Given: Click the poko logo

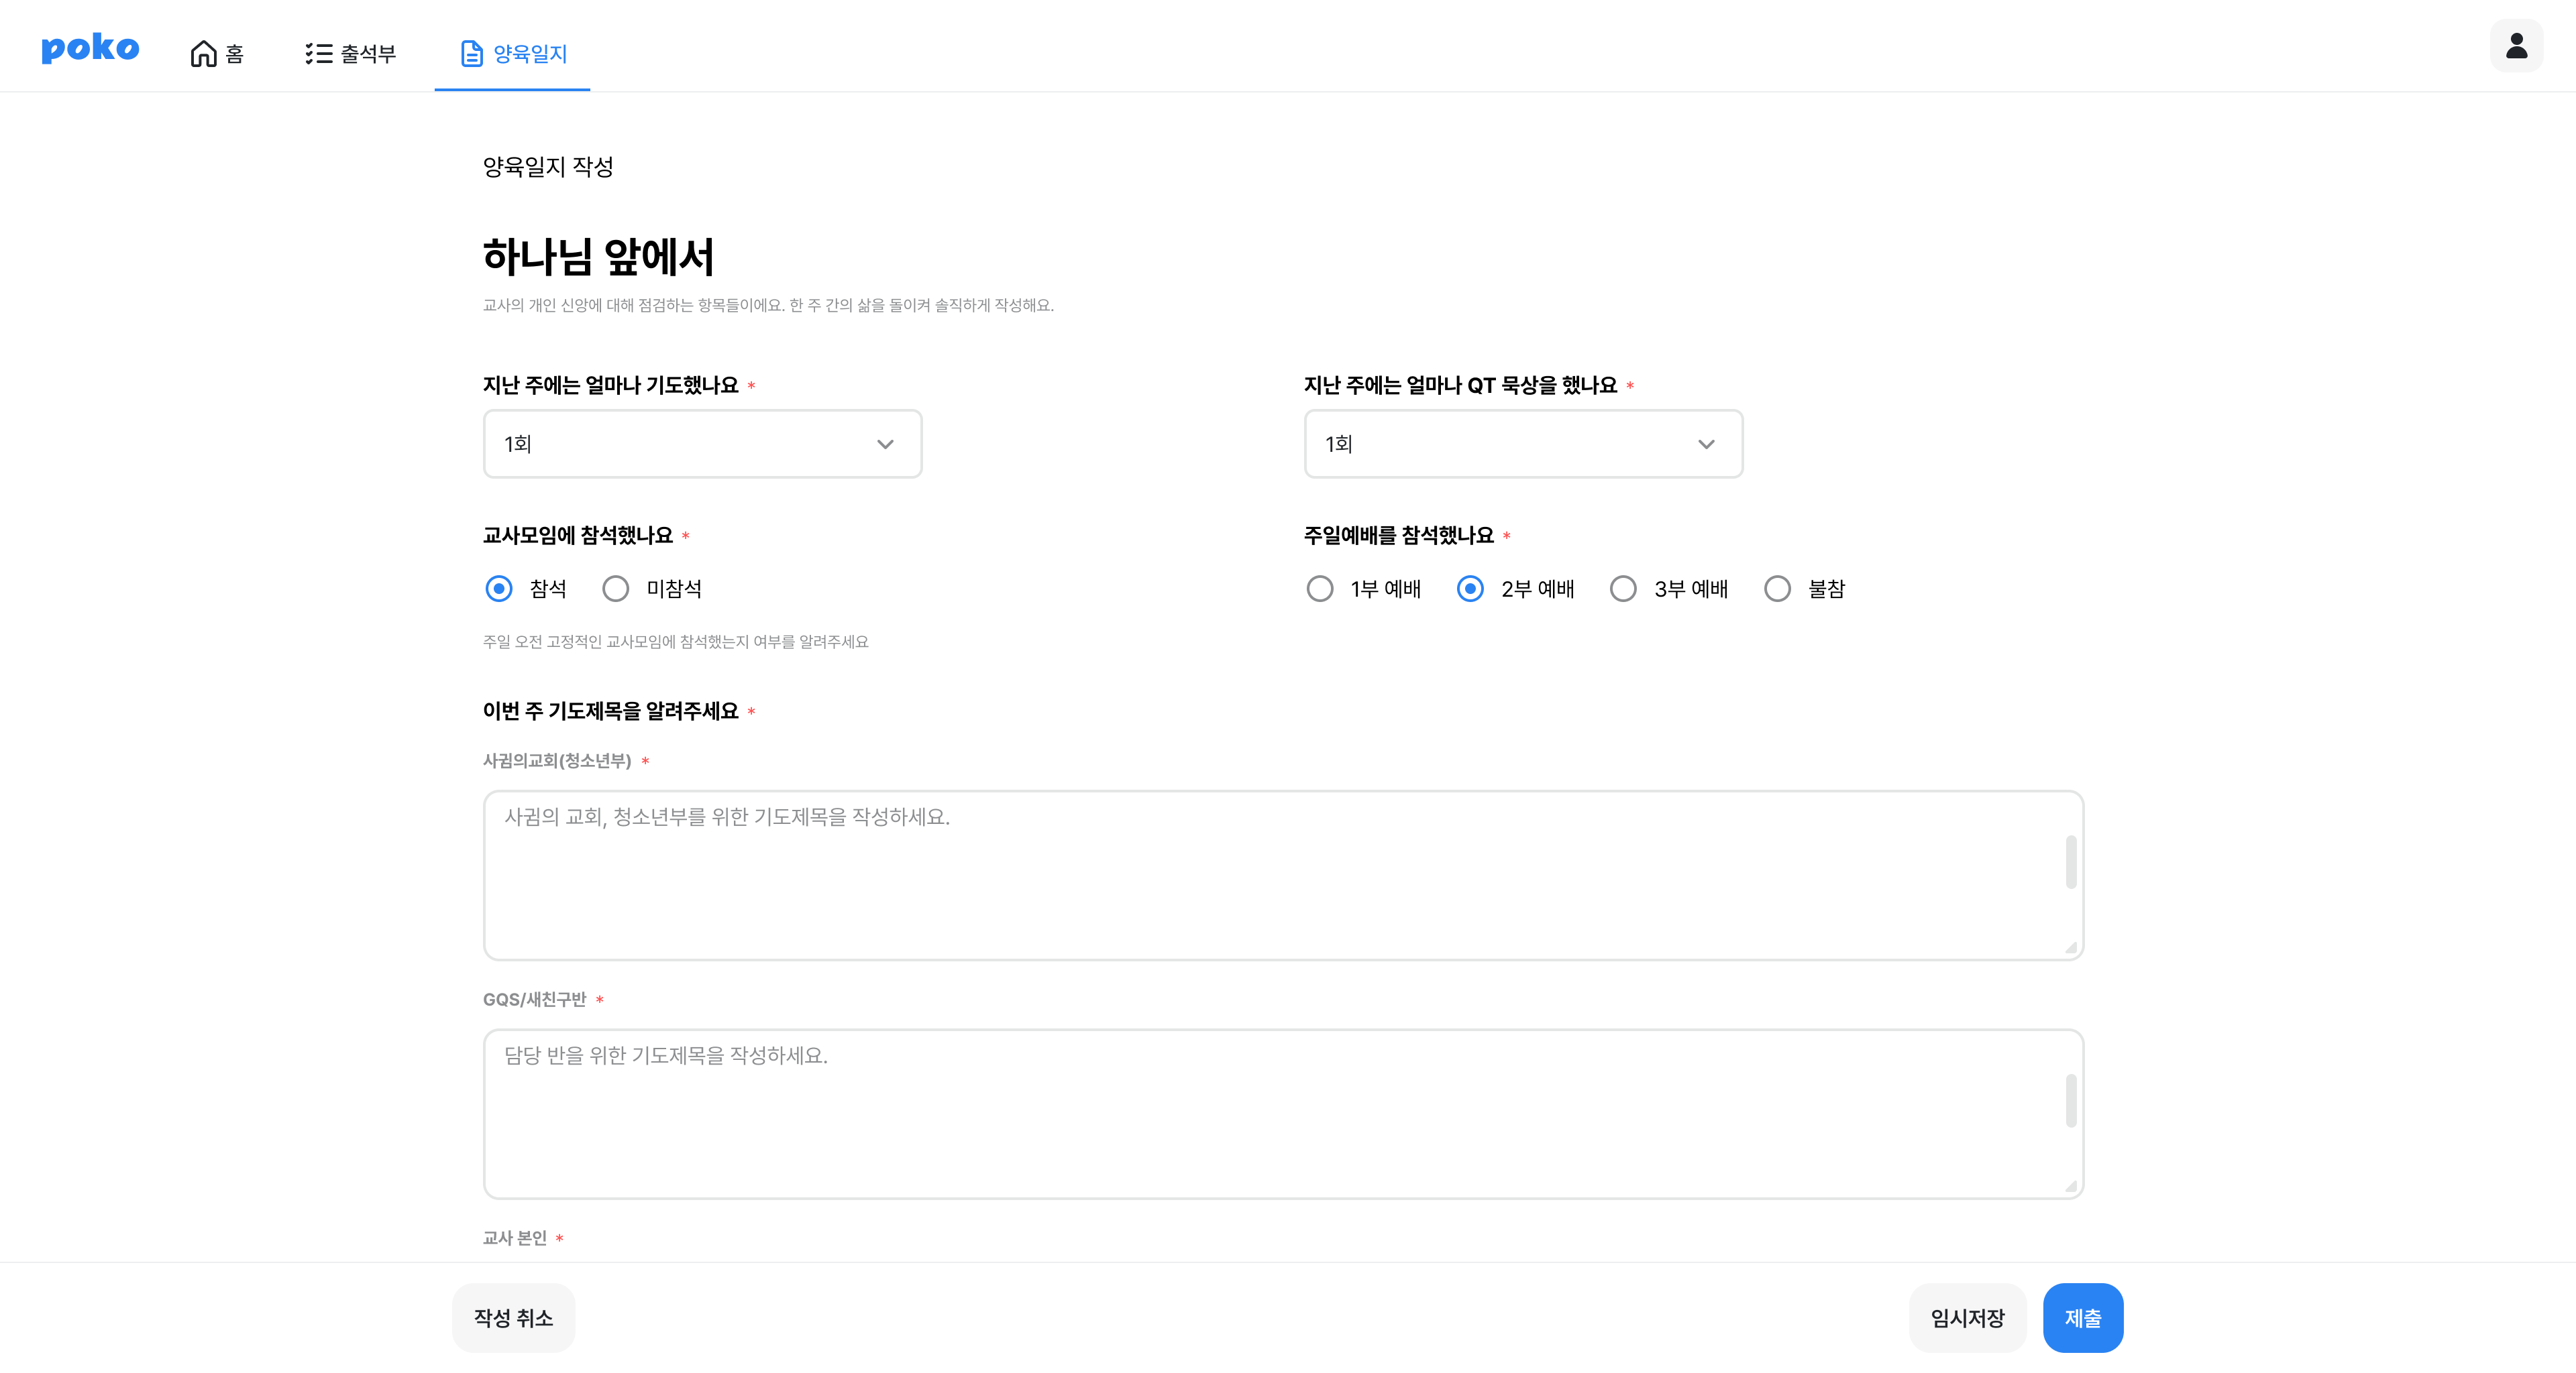Looking at the screenshot, I should coord(90,48).
